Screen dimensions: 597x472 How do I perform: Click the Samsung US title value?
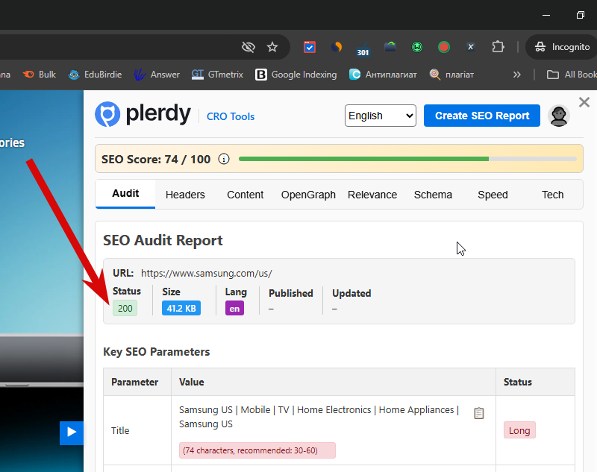tap(319, 417)
